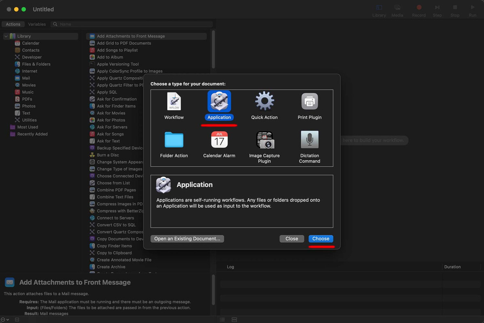Viewport: 484px width, 323px height.
Task: Click the actions list scrollbar
Action: point(213,49)
